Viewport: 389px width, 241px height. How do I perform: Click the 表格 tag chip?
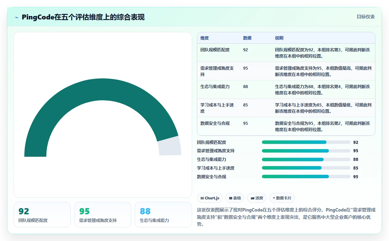pos(235,198)
